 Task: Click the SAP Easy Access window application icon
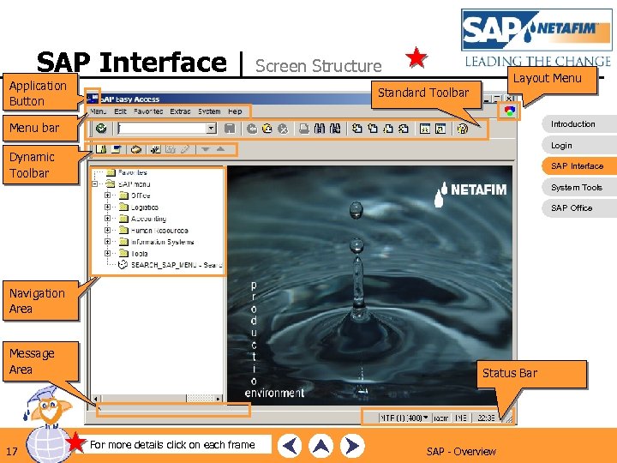(93, 99)
